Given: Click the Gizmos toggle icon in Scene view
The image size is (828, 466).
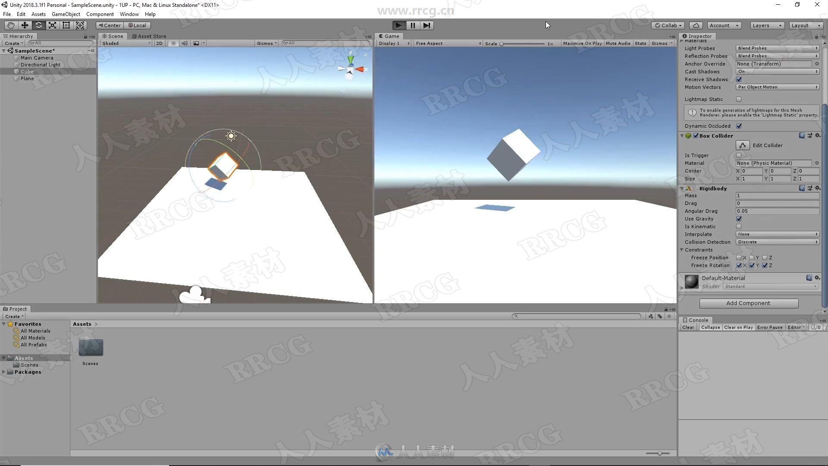Looking at the screenshot, I should point(266,43).
